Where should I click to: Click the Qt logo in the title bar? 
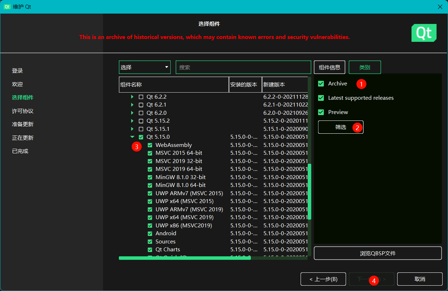coord(7,7)
